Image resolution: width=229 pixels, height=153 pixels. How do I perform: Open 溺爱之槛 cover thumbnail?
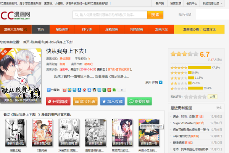16,132
